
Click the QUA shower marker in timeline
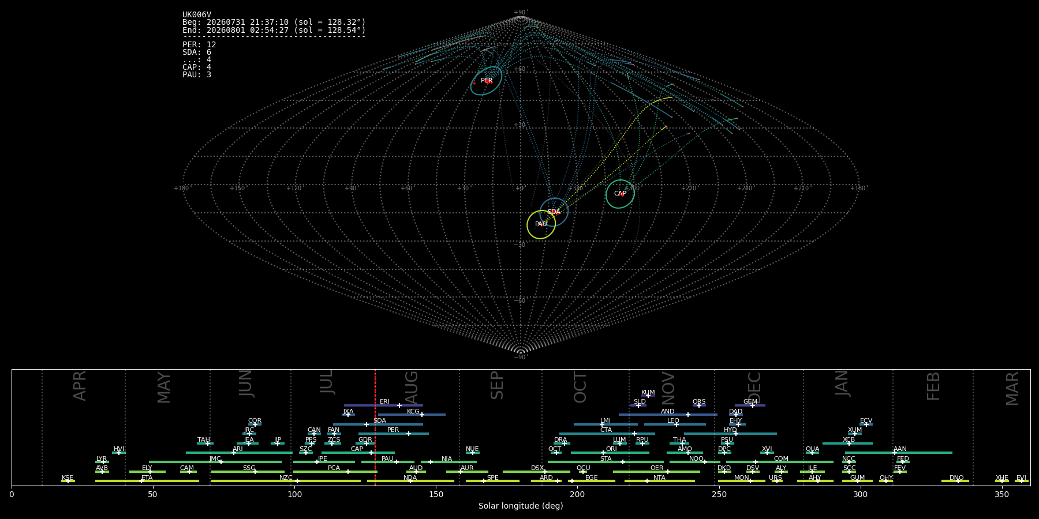(x=812, y=453)
